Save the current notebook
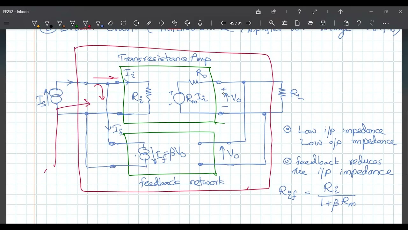The image size is (408, 230). coord(323,23)
